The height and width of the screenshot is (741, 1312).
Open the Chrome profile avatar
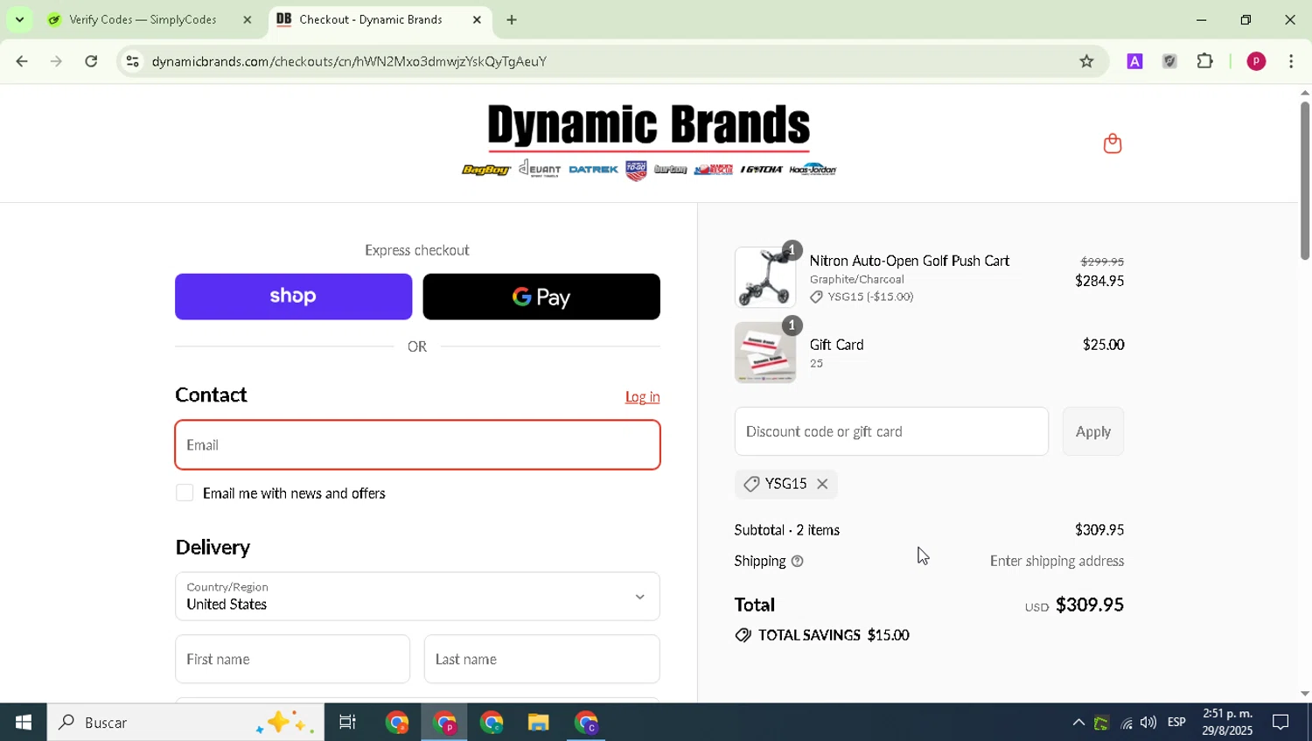pos(1256,61)
